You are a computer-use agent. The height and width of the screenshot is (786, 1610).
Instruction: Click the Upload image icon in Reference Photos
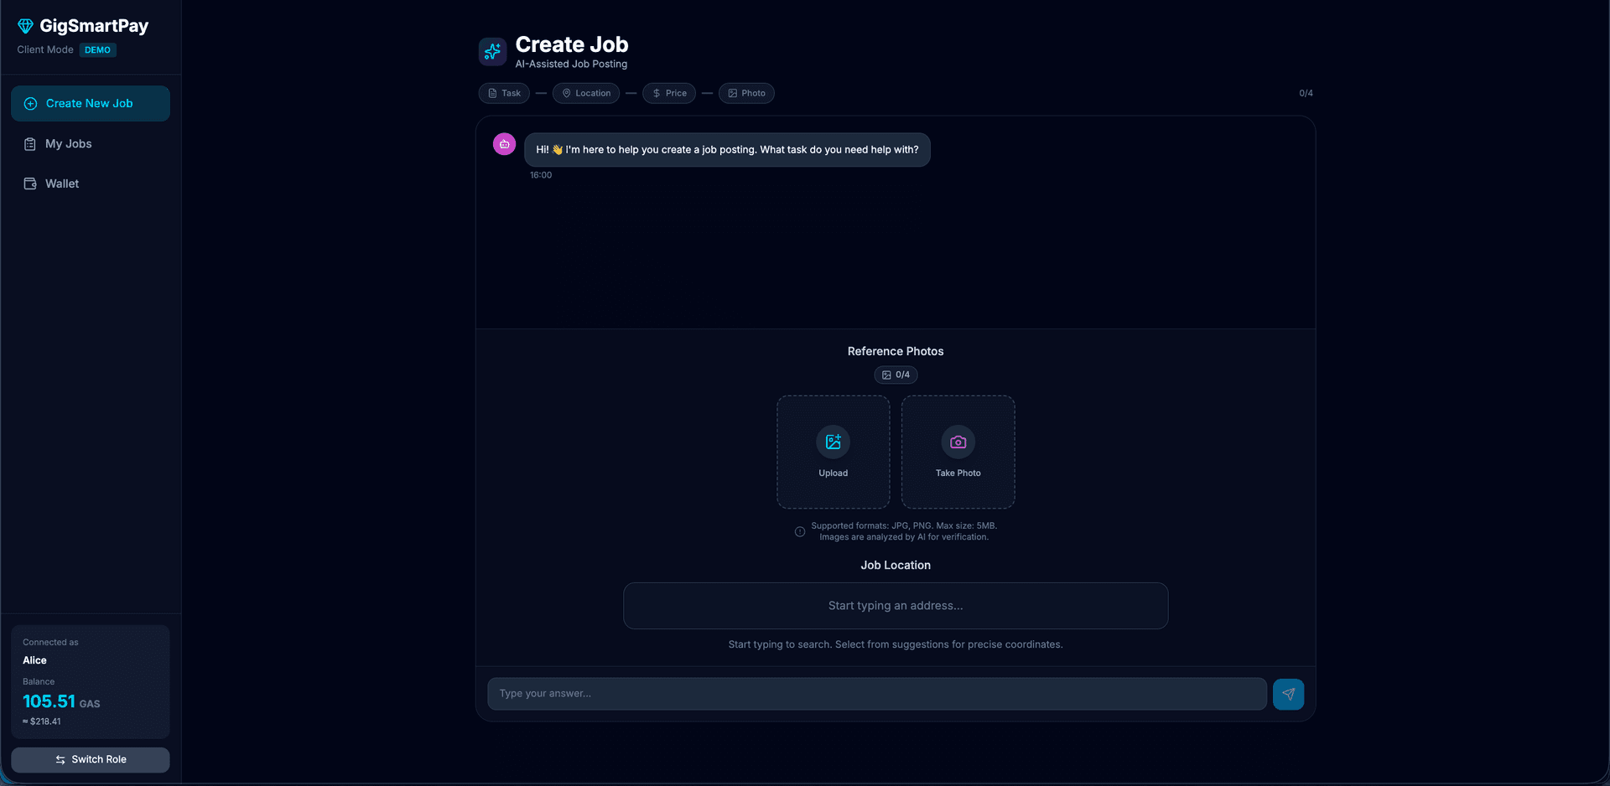(x=833, y=442)
